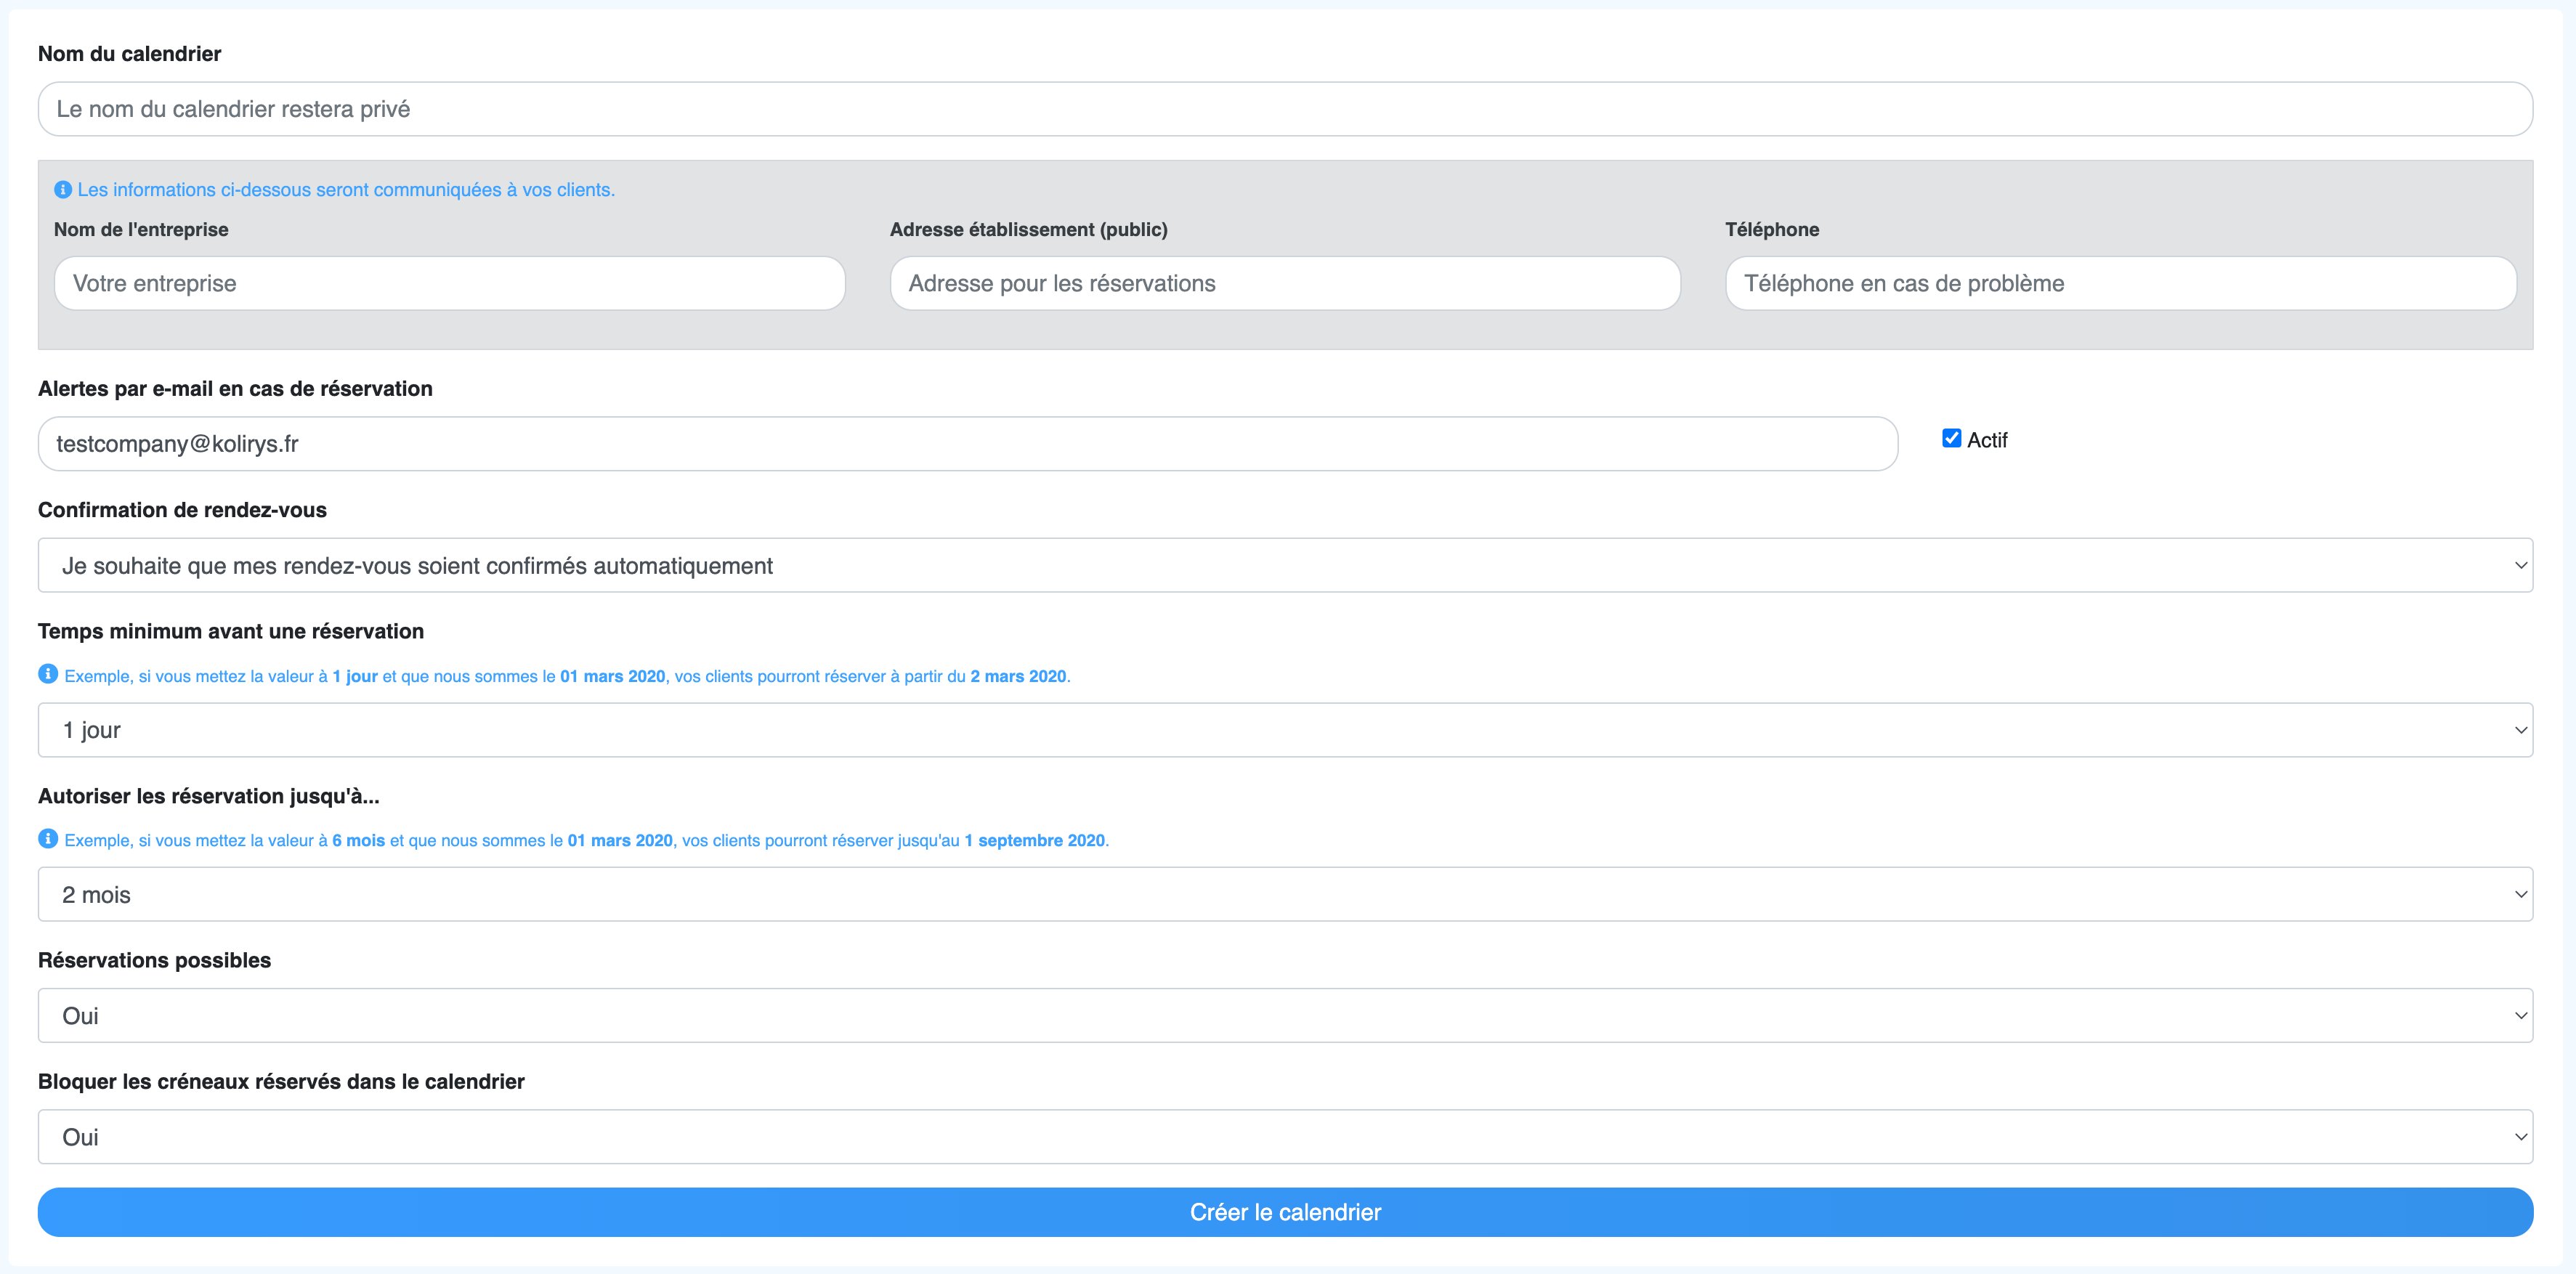Click the 'Créer le calendrier' button
Image resolution: width=2576 pixels, height=1274 pixels.
click(1285, 1212)
